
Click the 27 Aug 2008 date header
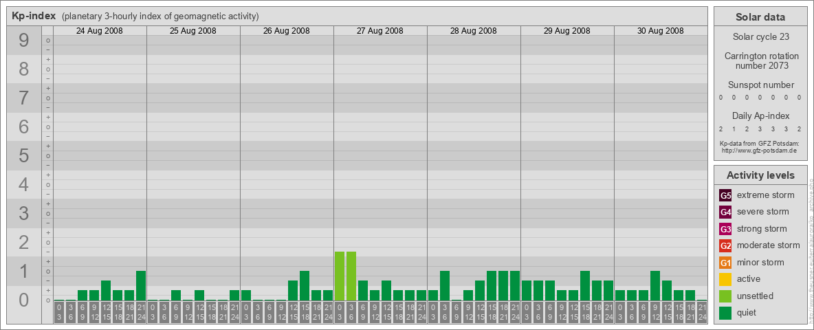(x=380, y=31)
